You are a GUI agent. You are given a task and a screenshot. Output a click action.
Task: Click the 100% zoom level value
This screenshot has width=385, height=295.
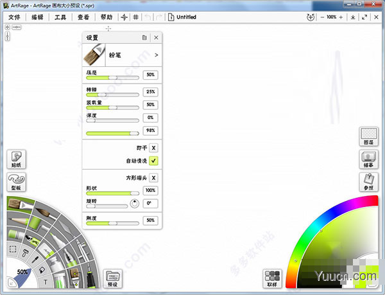pyautogui.click(x=332, y=17)
